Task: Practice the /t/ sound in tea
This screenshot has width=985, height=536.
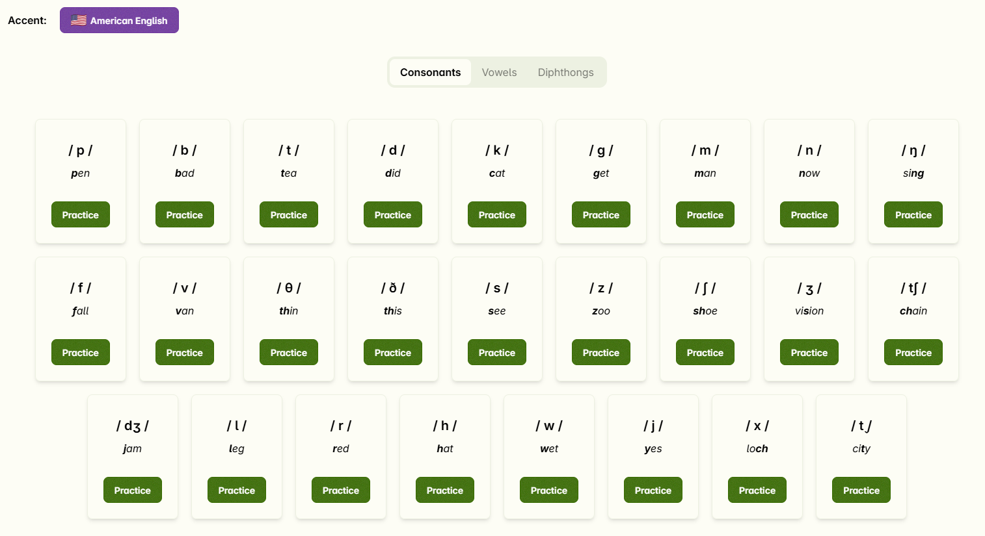Action: point(289,214)
